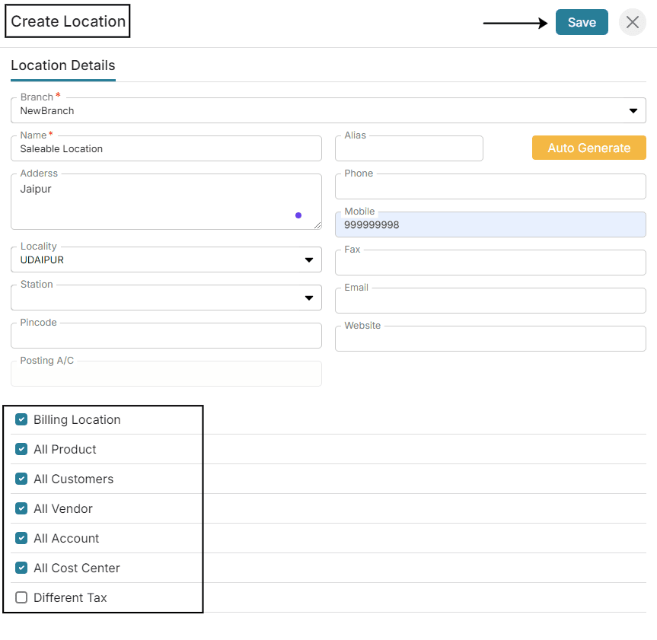Enable the Different Tax checkbox
The width and height of the screenshot is (657, 640).
click(21, 597)
